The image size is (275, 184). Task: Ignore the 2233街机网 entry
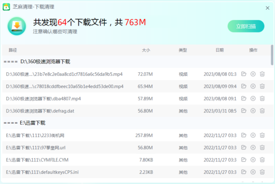click(x=253, y=135)
